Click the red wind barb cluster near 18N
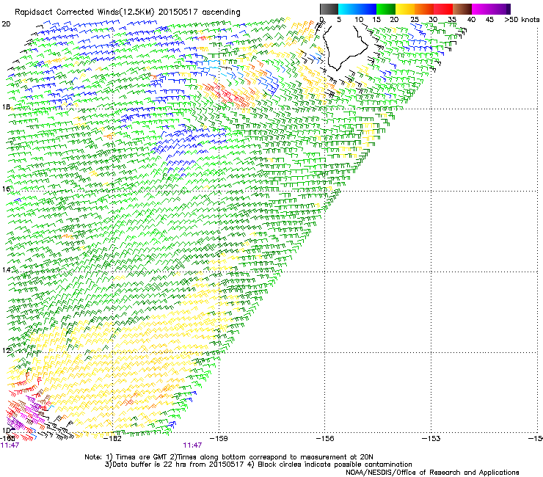543x477 pixels. (x=227, y=94)
